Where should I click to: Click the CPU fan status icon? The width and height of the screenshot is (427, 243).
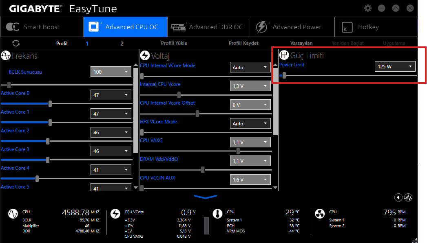320,214
